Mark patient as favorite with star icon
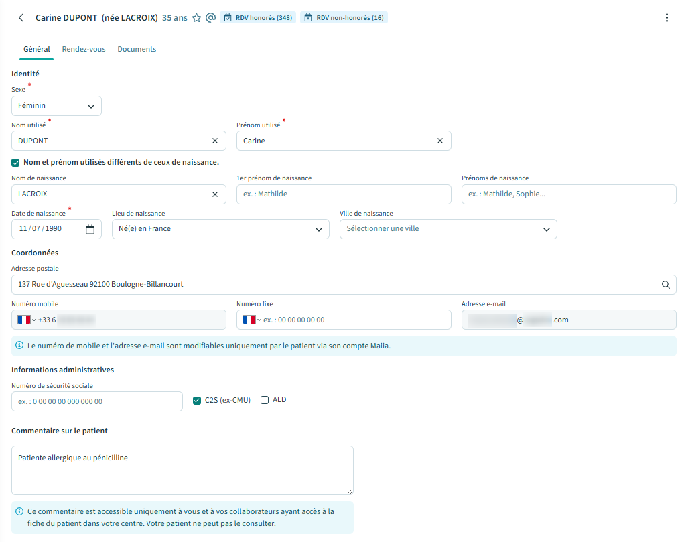 point(196,18)
